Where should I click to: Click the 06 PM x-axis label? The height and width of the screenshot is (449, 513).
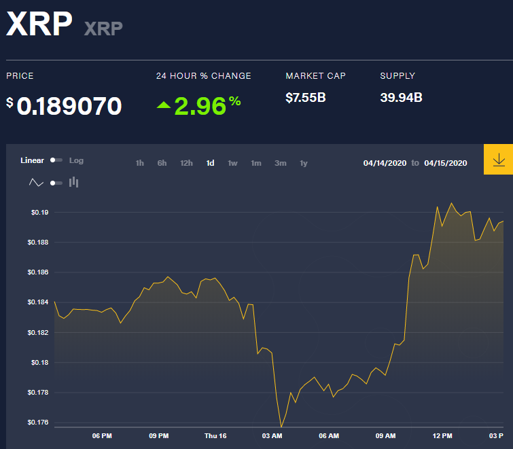click(102, 436)
